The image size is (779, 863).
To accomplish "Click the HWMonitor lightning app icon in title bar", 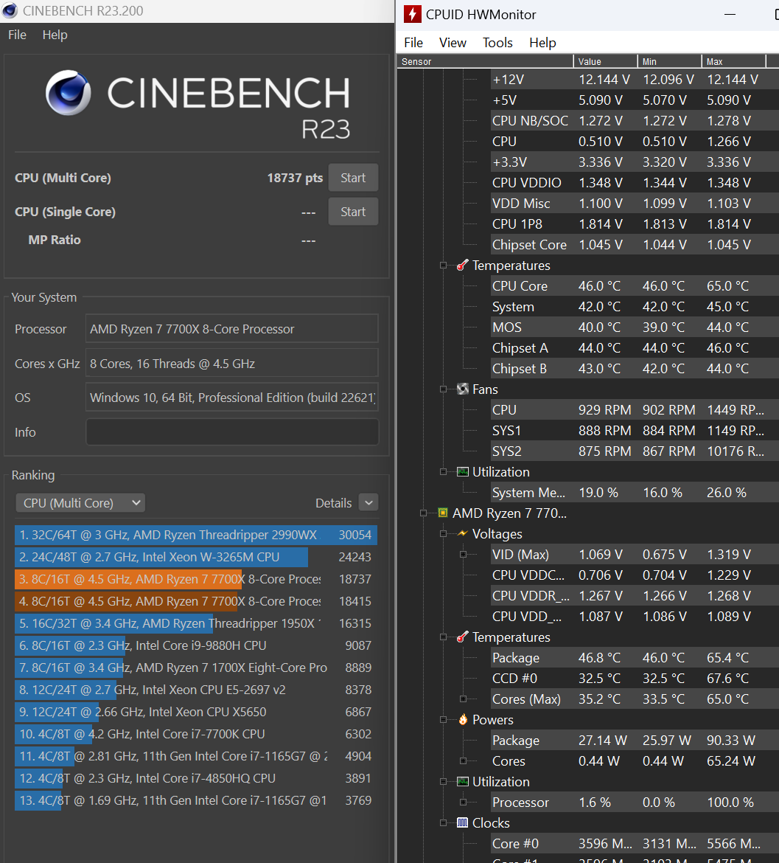I will [413, 15].
